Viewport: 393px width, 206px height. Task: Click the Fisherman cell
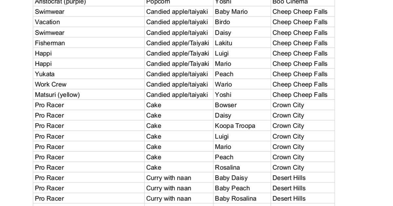[x=50, y=43]
